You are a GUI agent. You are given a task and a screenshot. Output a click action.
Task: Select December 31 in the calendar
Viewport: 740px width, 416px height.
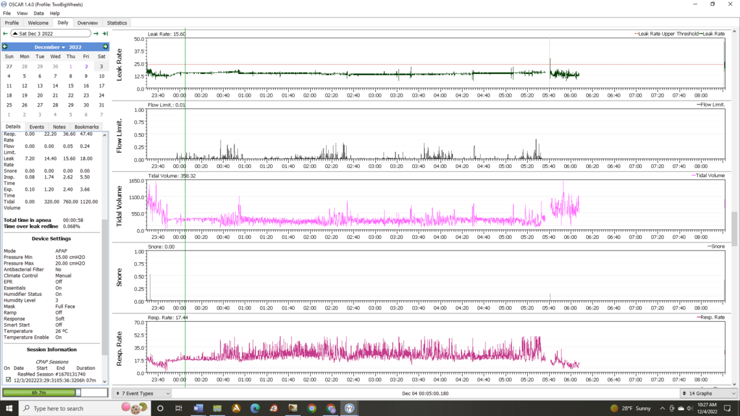click(101, 105)
